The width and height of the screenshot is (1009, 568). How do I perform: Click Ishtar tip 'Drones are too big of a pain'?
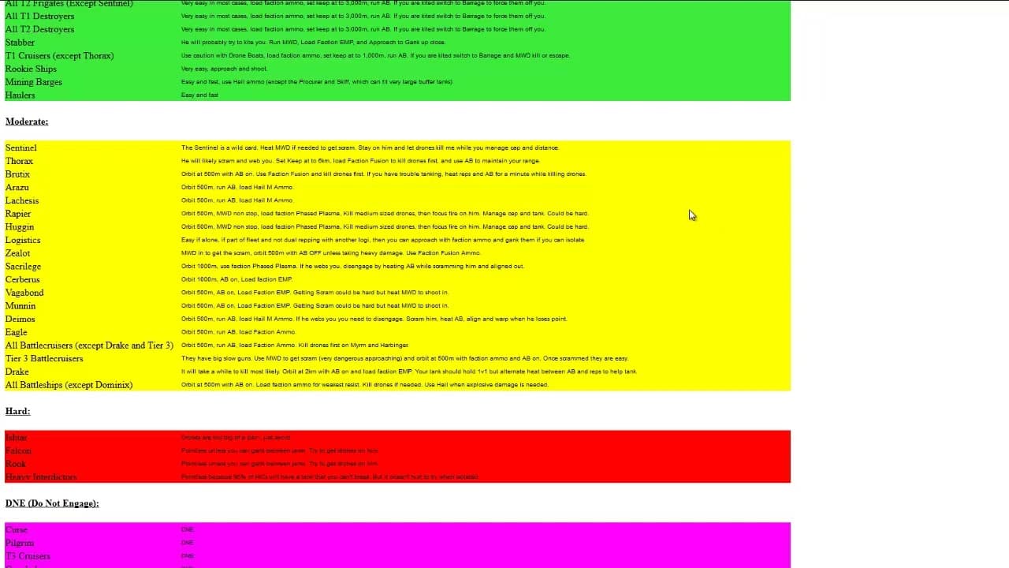click(236, 437)
